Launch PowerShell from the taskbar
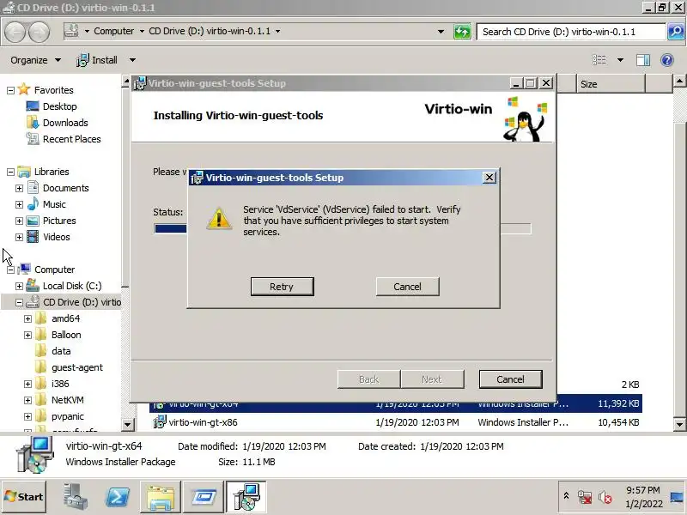 tap(118, 497)
